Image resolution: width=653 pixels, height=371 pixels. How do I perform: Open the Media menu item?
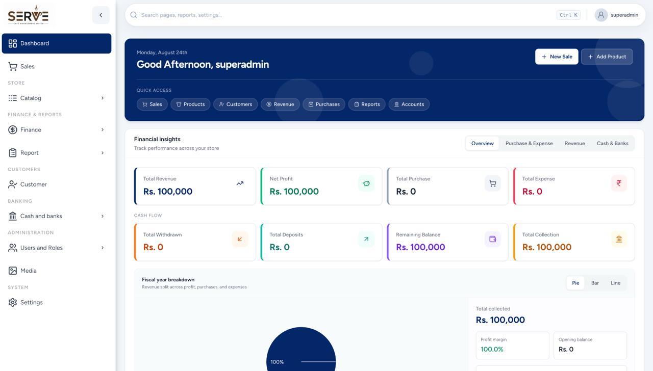coord(57,271)
